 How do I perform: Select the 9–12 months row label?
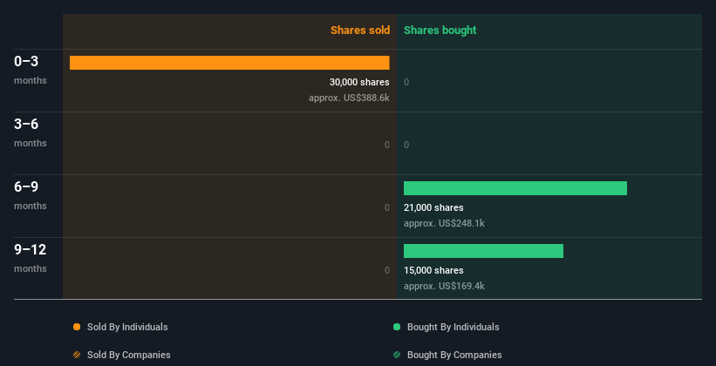pos(31,257)
